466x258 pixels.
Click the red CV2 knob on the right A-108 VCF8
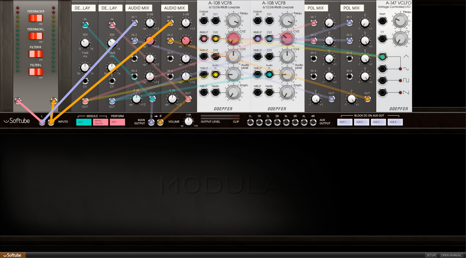(287, 39)
